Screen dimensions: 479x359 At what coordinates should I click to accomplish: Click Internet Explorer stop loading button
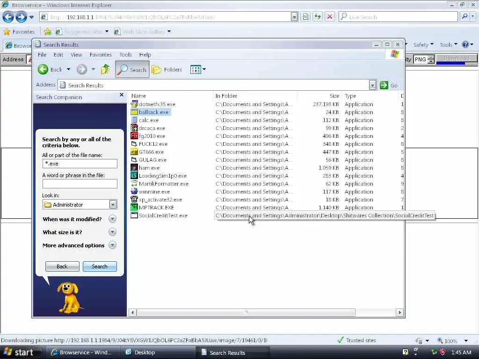click(x=330, y=17)
